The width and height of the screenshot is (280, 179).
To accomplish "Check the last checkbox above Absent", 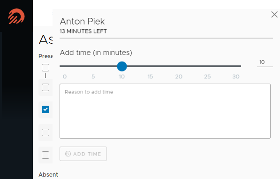I will coord(45,155).
